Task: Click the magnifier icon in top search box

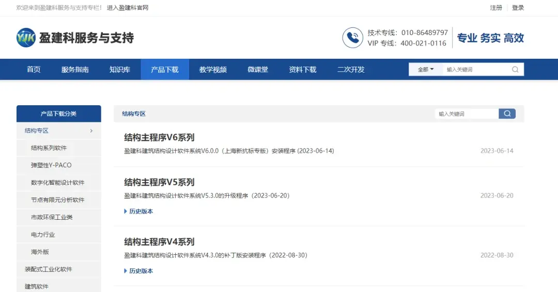Action: 515,70
